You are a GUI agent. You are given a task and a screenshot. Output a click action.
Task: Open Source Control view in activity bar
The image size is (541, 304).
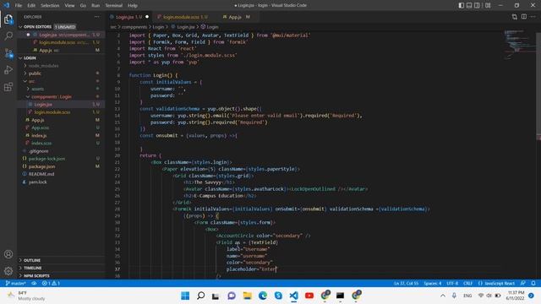pyautogui.click(x=8, y=53)
